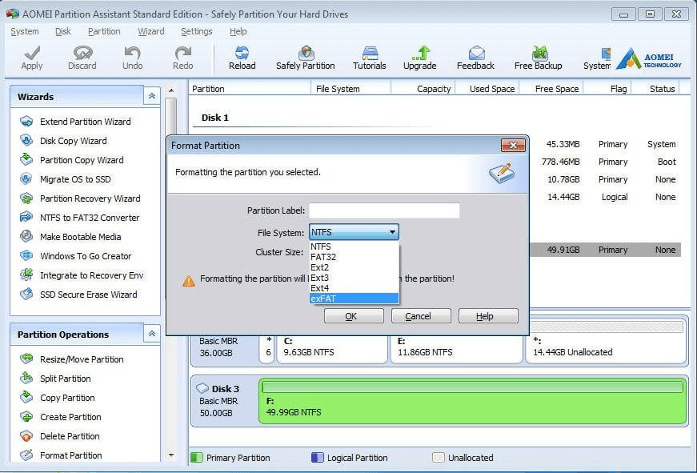This screenshot has width=697, height=473.
Task: Click the Redo toolbar icon
Action: pyautogui.click(x=182, y=56)
